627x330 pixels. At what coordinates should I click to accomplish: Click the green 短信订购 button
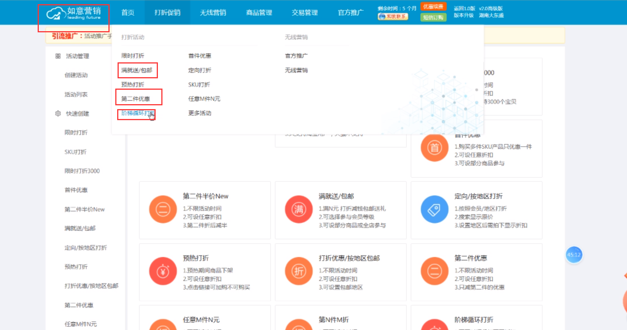[433, 17]
